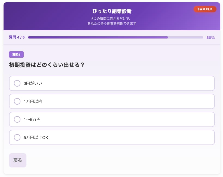Image resolution: width=223 pixels, height=177 pixels.
Task: Click the subtitle 5つの質問に答えるだけで
Action: pos(111,19)
